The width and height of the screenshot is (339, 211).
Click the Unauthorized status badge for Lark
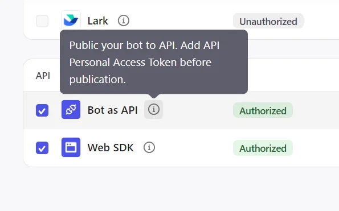pos(268,21)
